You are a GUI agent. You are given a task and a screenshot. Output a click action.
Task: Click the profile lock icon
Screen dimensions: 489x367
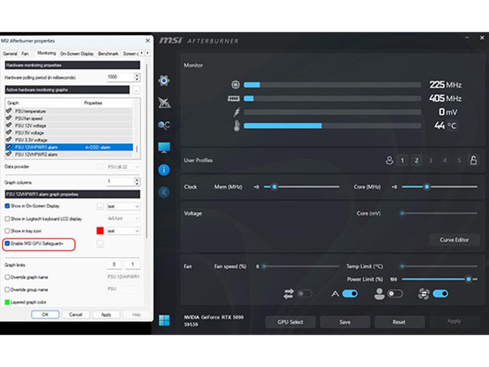click(472, 160)
